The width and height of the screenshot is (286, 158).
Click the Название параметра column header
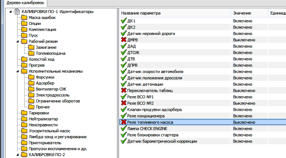pyautogui.click(x=141, y=13)
